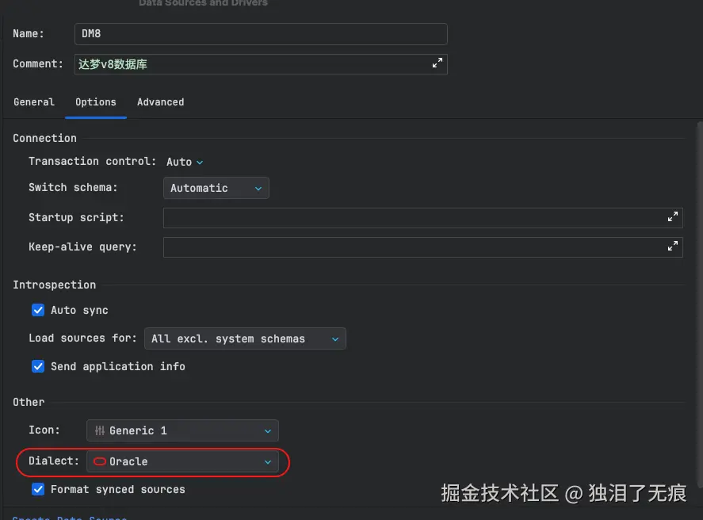Disable Send application info checkbox
This screenshot has width=703, height=520.
point(38,366)
